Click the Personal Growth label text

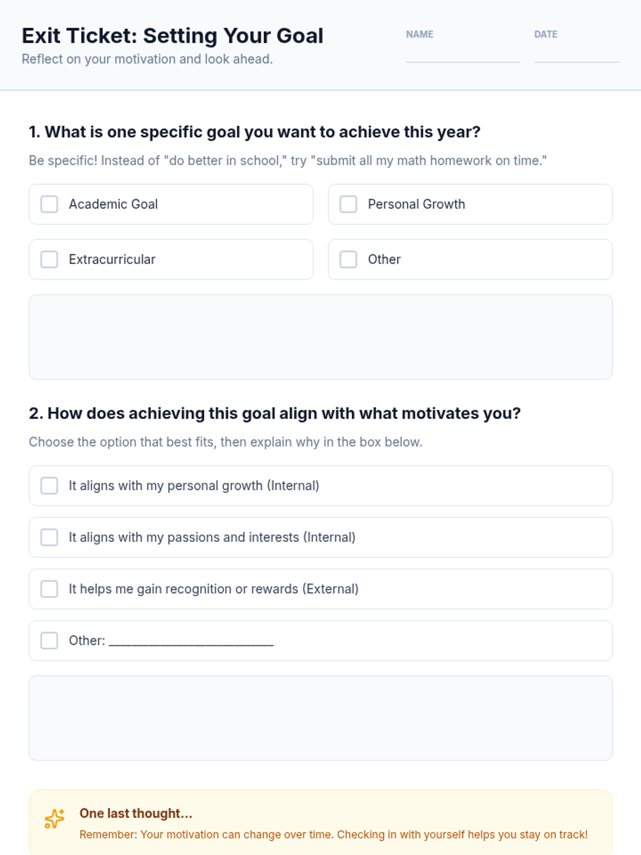(416, 204)
